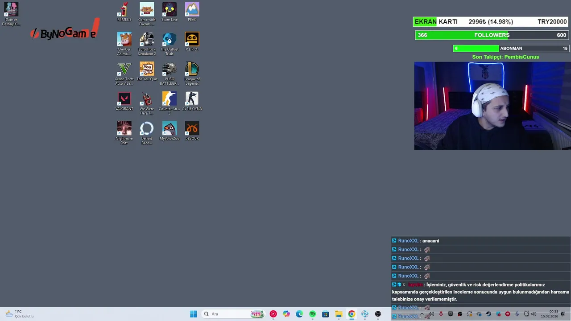Click the red Riot tray icon
Image resolution: width=571 pixels, height=321 pixels.
click(508, 314)
